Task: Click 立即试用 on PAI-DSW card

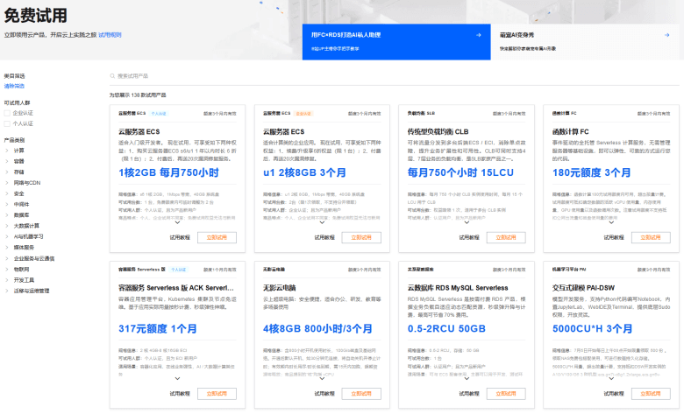Action: [x=651, y=394]
